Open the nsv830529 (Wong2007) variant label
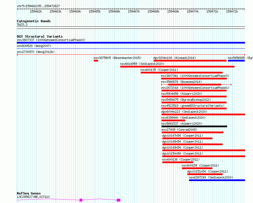The image size is (253, 203). (x=34, y=46)
